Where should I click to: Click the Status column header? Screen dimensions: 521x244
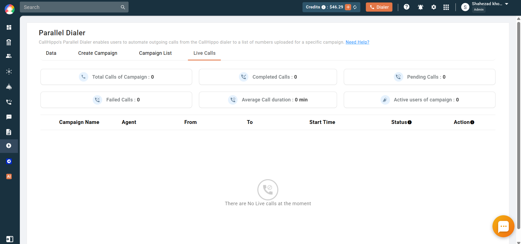click(399, 122)
